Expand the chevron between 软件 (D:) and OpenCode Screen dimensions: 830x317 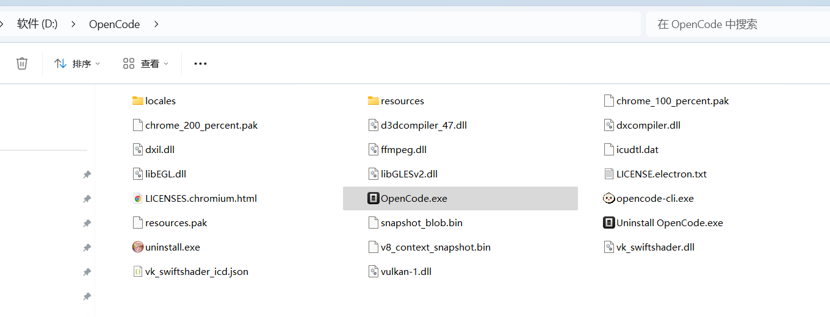pos(73,24)
